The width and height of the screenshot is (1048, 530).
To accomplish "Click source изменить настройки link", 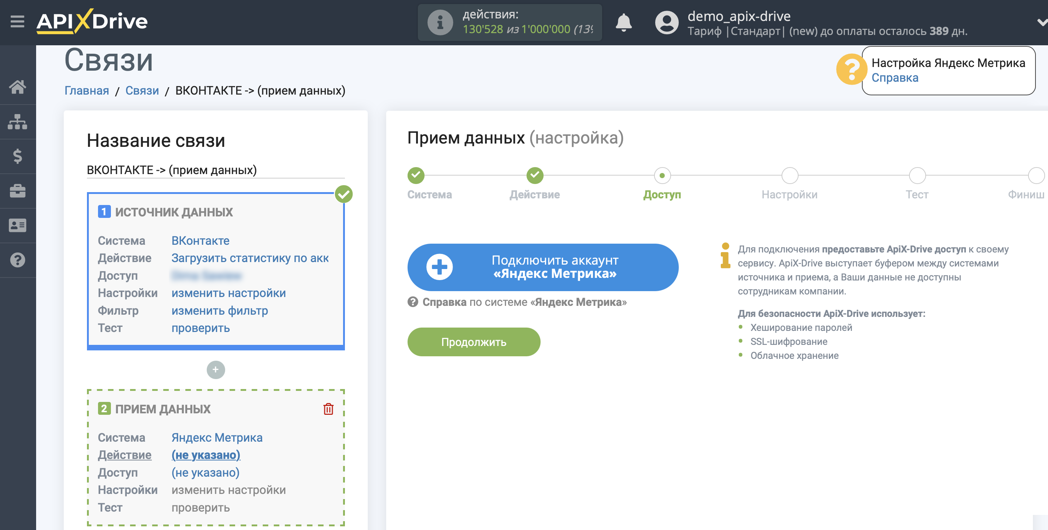I will [228, 293].
